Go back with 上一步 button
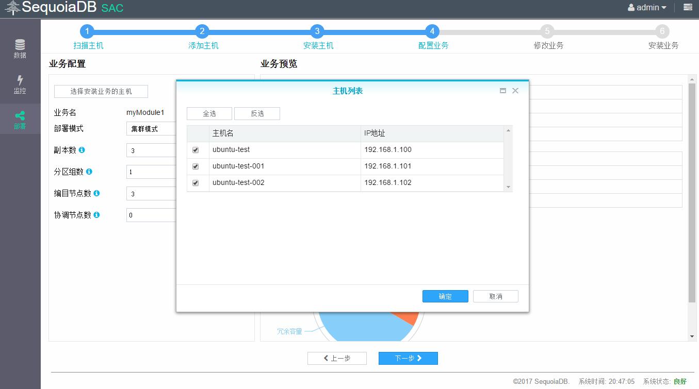 coord(337,358)
